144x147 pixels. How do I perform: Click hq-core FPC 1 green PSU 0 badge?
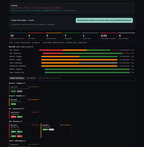13,136
